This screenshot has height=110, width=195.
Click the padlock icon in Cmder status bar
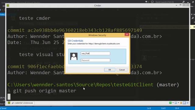(181, 103)
